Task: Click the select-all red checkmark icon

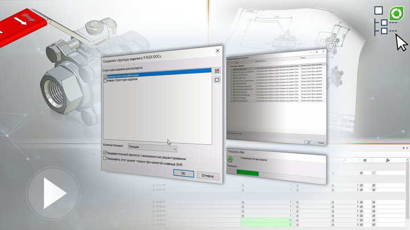Action: (x=216, y=70)
